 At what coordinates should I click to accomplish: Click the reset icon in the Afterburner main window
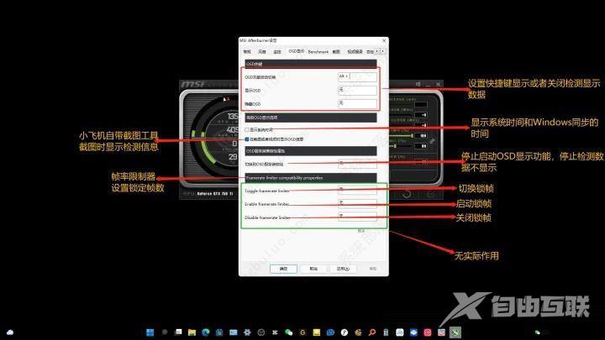[407, 194]
